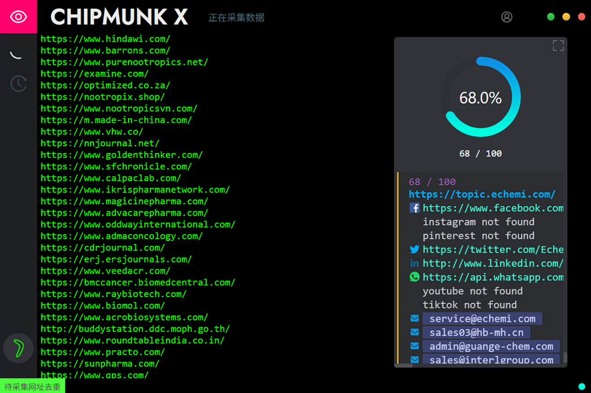Viewport: 591px width, 393px height.
Task: Select the sales03@hb-mh.cn email
Action: pos(476,333)
